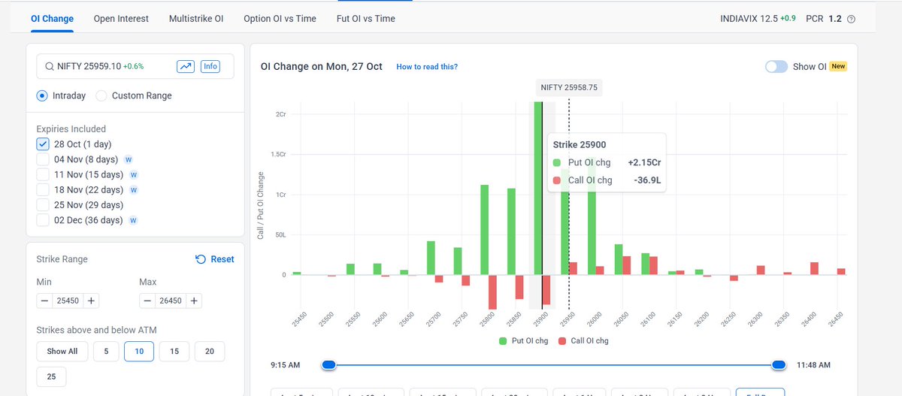Click the Call OI chg -36.9L tooltip row
Viewport: 902px width, 396px height.
[x=607, y=180]
